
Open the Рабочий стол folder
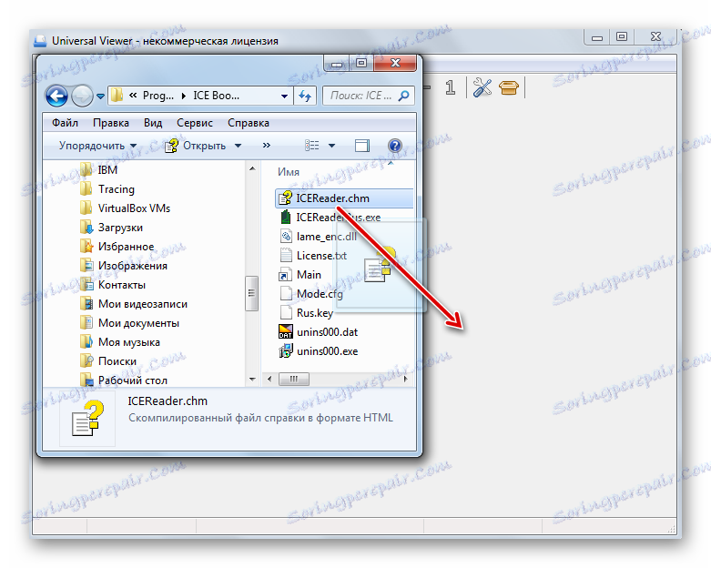124,380
